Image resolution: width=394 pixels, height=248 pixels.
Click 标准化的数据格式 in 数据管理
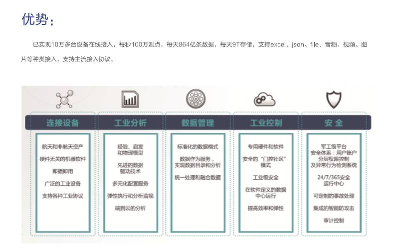pos(197,147)
